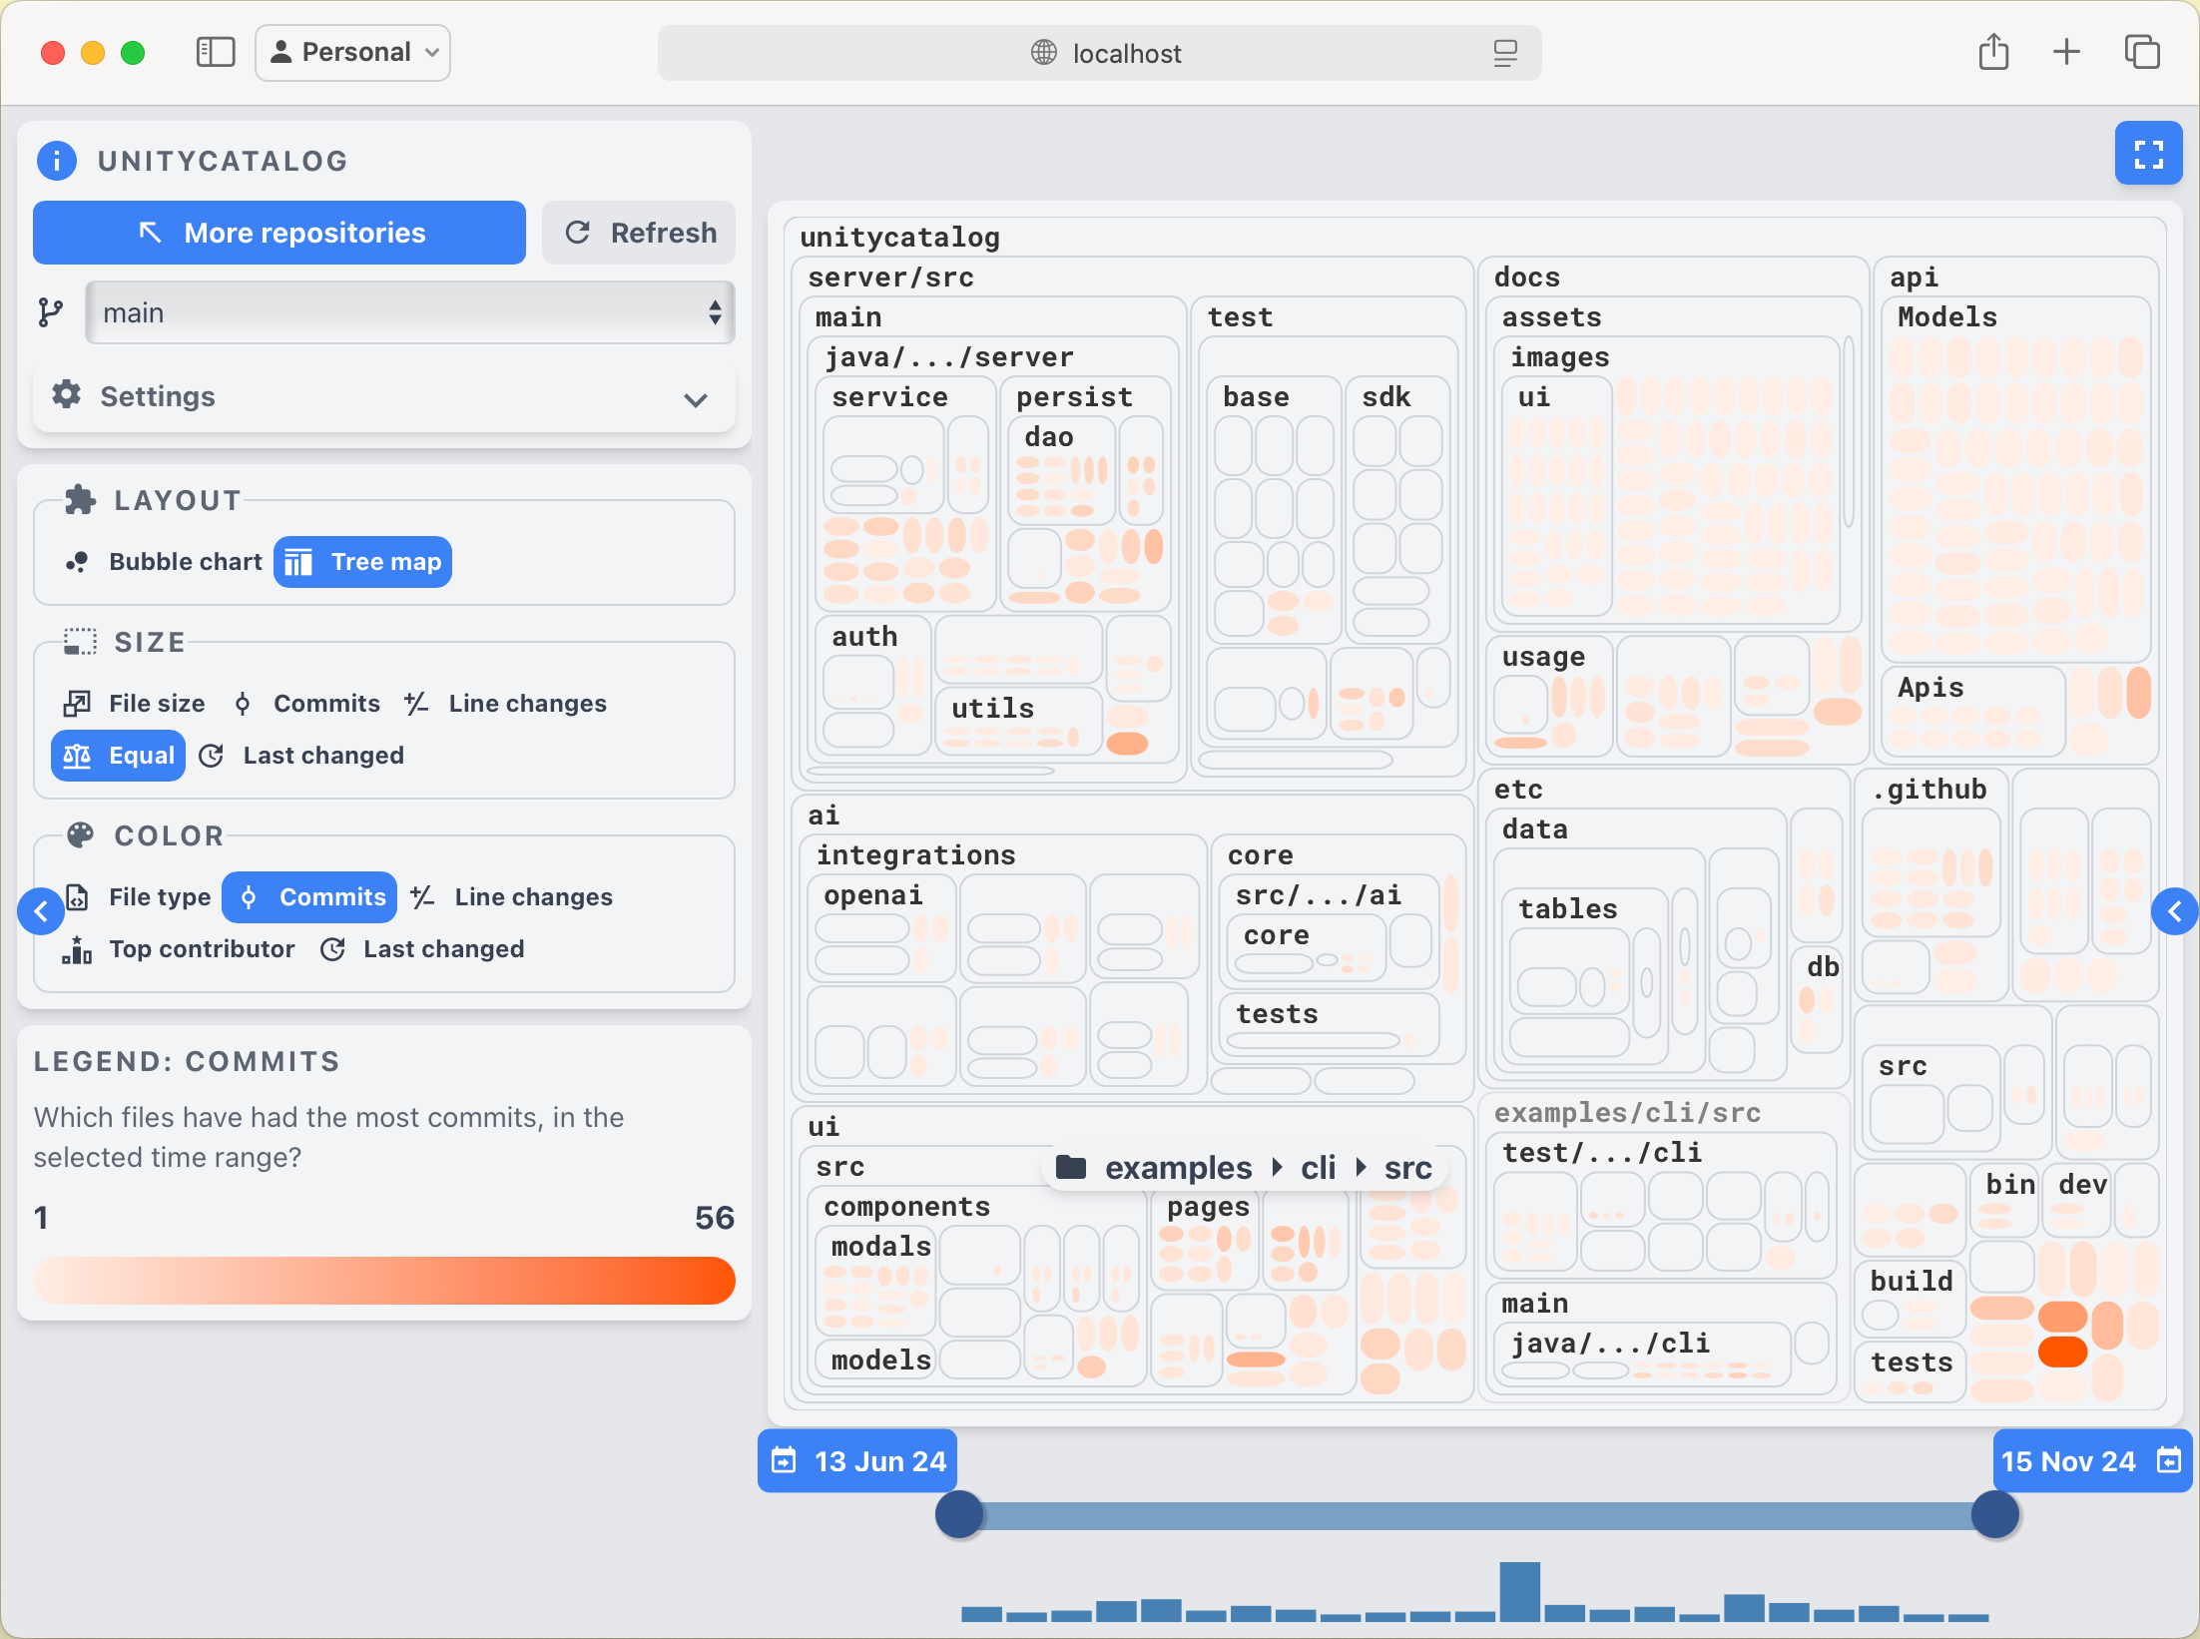Select the components folder under ui
This screenshot has height=1639, width=2200.
(x=906, y=1207)
